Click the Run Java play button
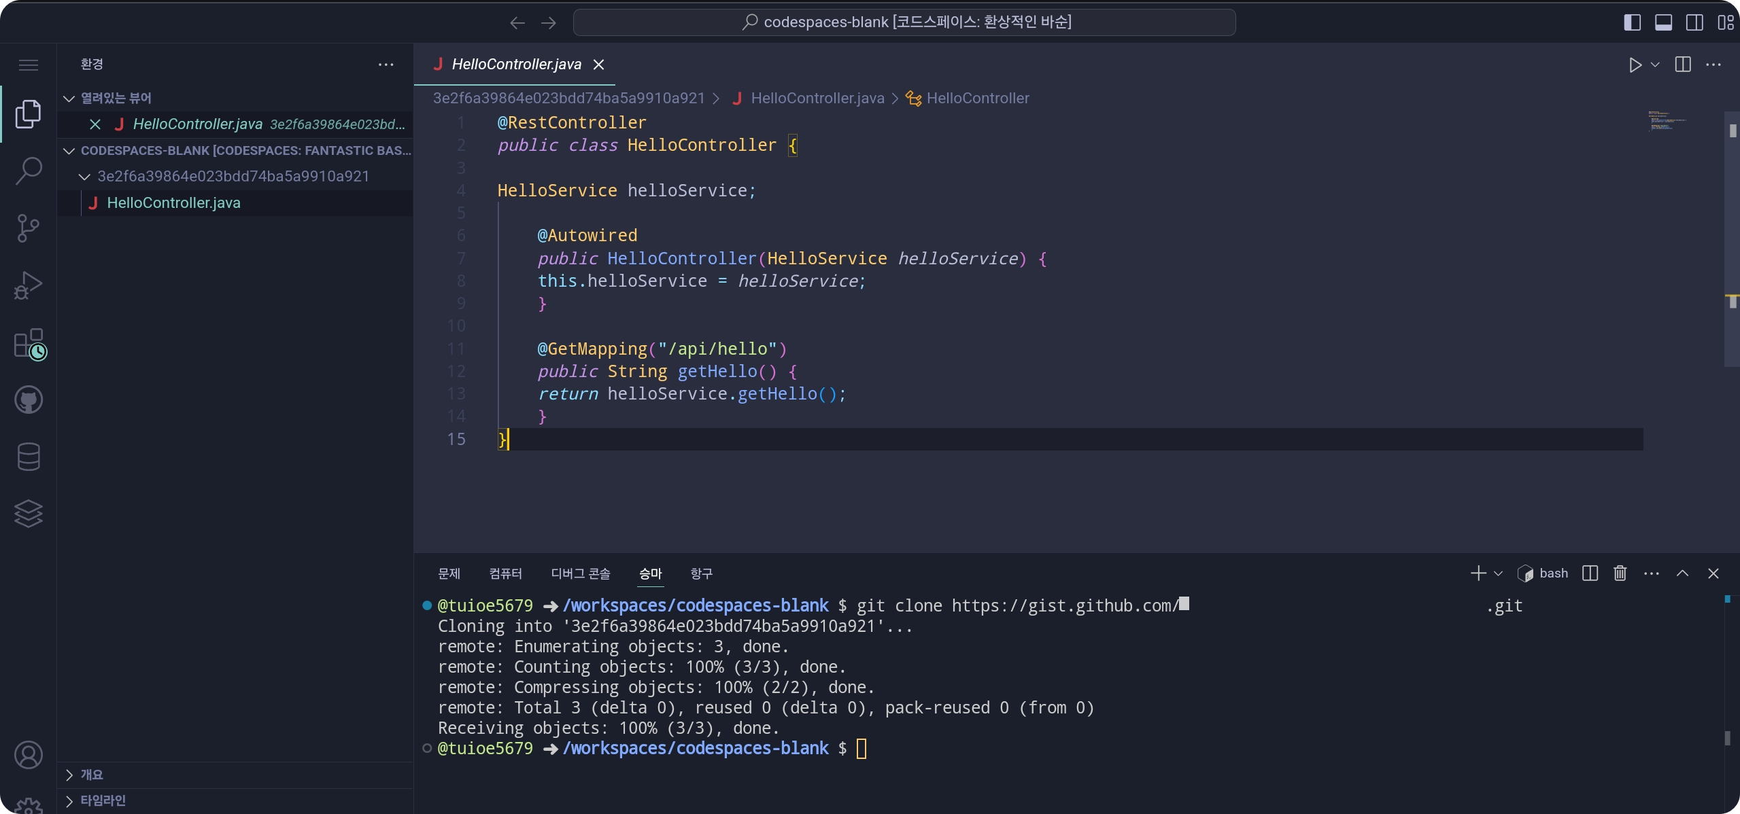Image resolution: width=1740 pixels, height=814 pixels. point(1635,65)
